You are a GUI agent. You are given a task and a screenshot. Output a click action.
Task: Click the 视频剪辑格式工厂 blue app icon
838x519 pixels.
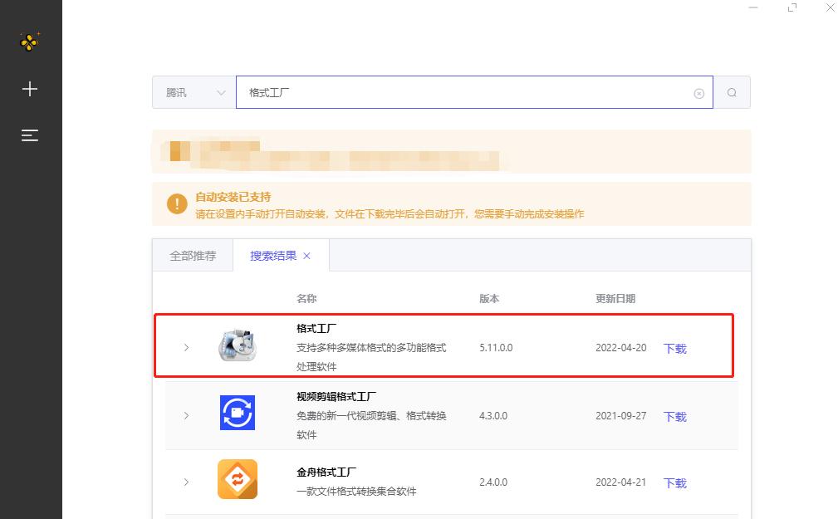(237, 415)
